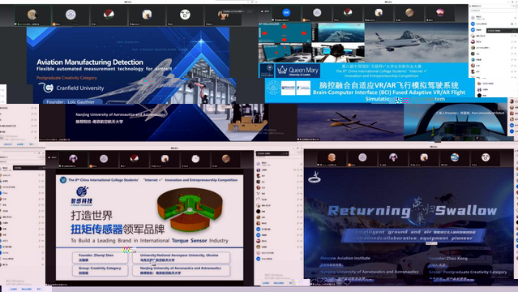Select the sunset avatar participant tile
Image resolution: width=518 pixels, height=292 pixels.
coord(440,13)
